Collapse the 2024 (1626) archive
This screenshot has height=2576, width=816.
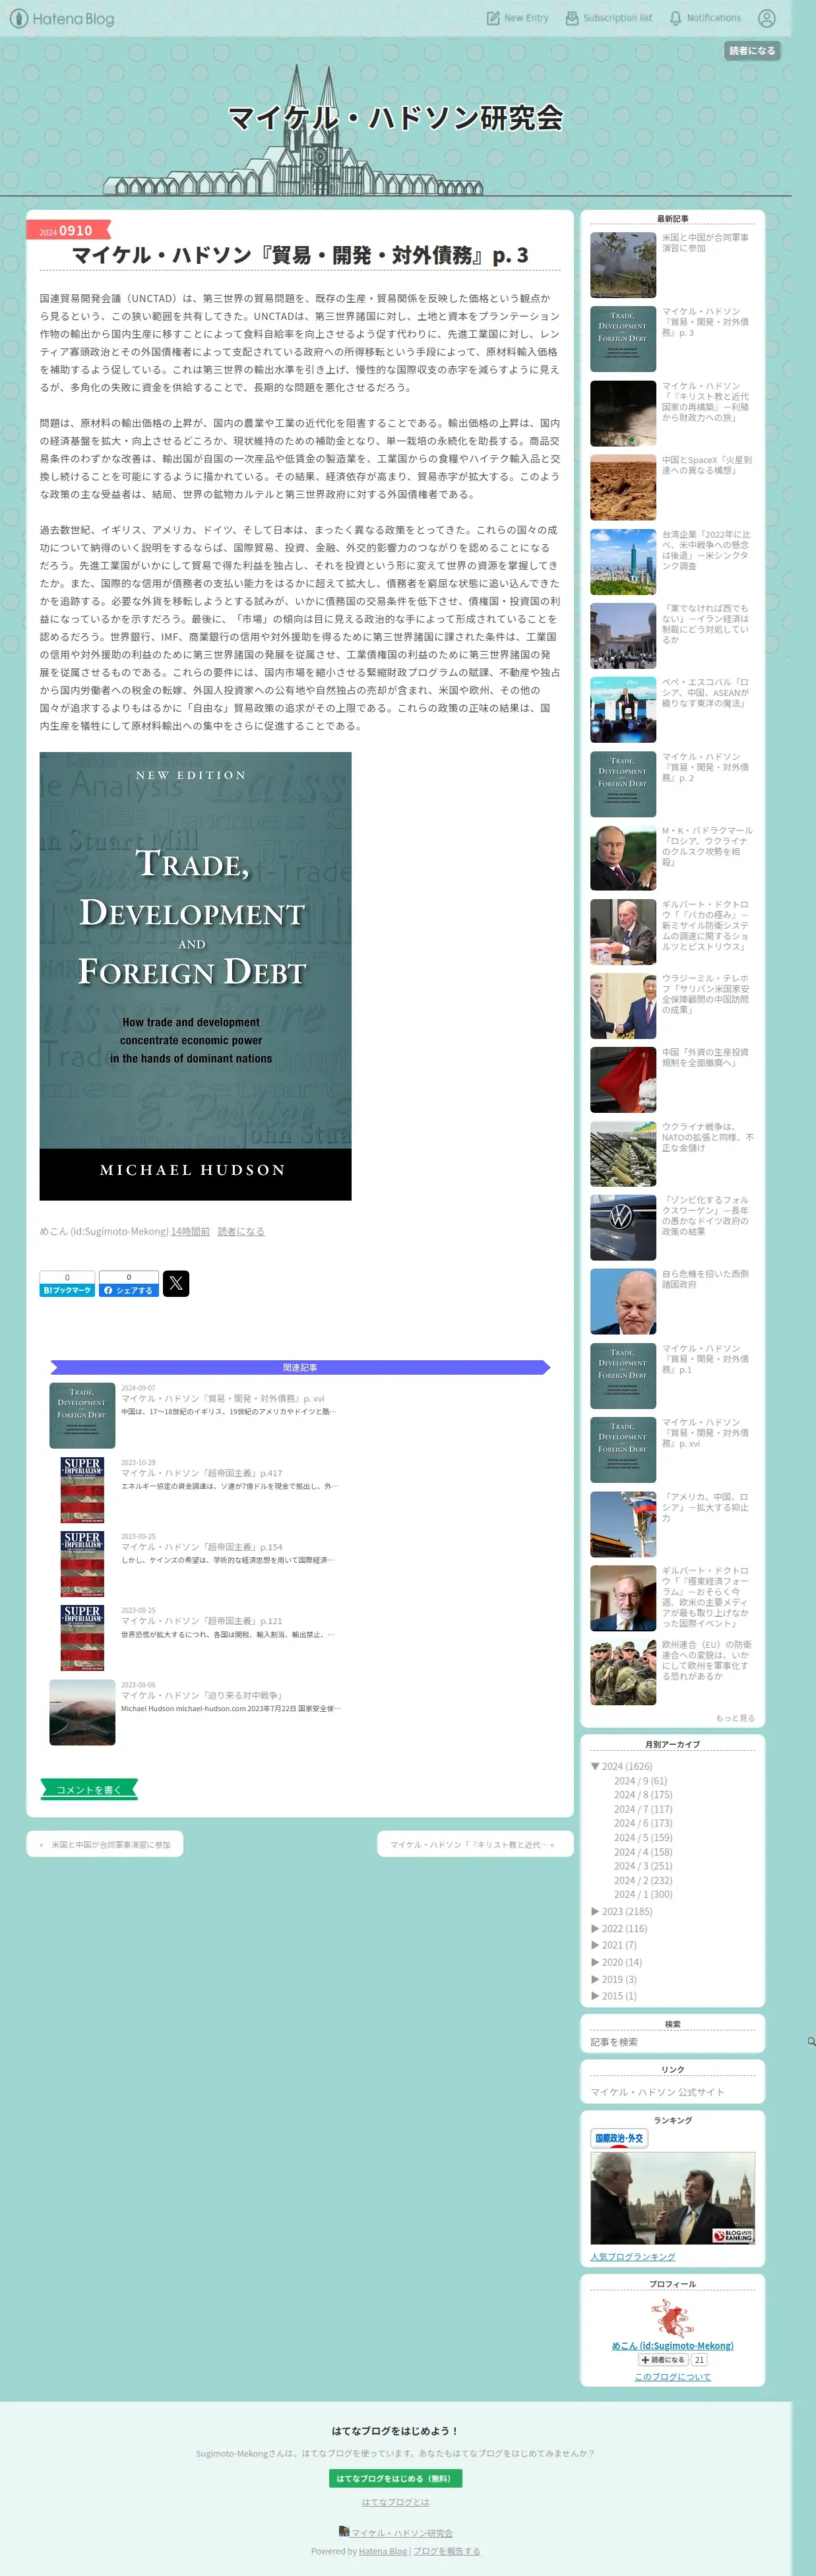pyautogui.click(x=595, y=1766)
